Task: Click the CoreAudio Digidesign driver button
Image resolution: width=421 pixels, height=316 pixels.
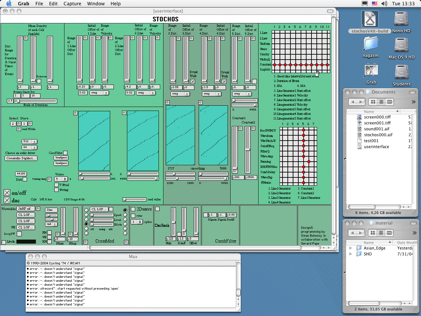Action: coord(21,158)
